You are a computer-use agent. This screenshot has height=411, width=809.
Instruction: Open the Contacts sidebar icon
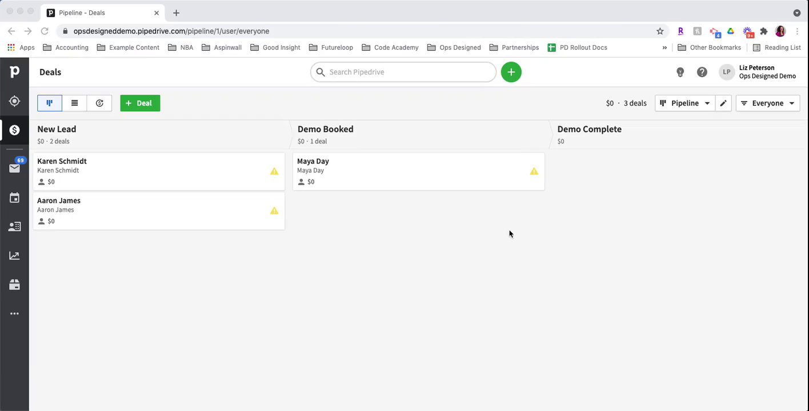14,227
